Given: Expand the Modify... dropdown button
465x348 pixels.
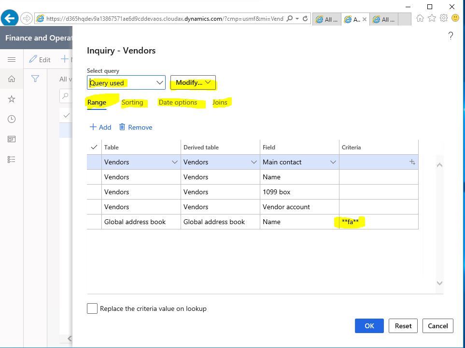Looking at the screenshot, I should pos(193,82).
